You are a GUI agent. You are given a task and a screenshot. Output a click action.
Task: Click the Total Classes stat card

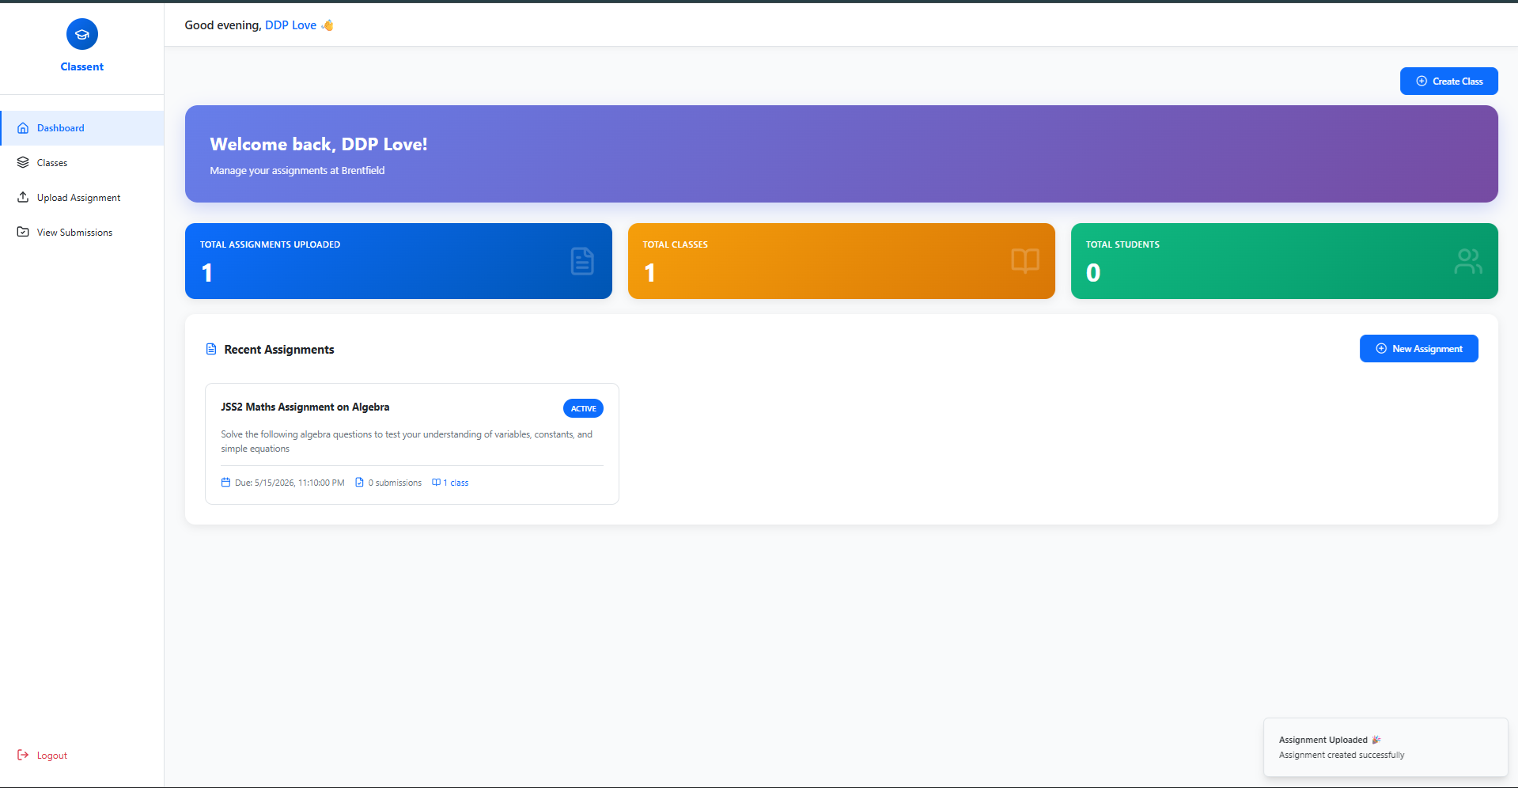[842, 261]
